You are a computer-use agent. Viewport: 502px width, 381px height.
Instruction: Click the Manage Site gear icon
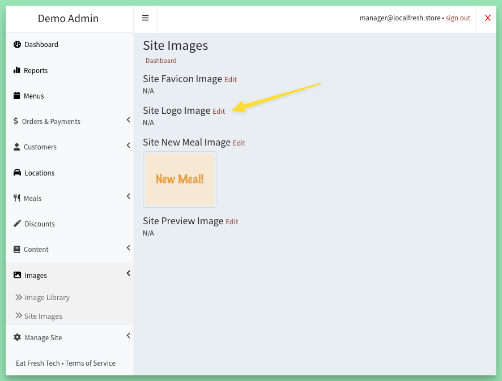[18, 337]
